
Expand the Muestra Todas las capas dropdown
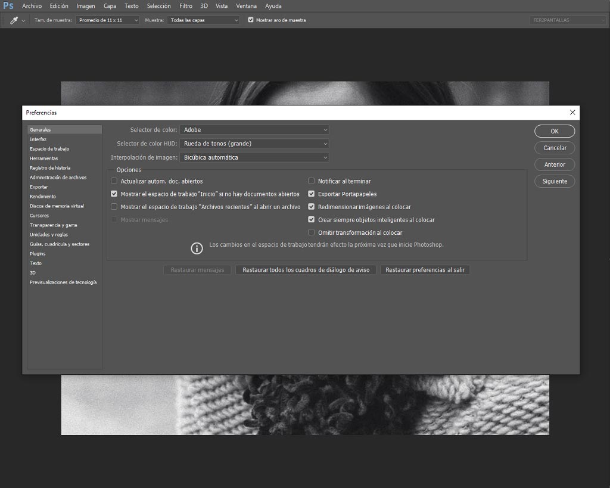coord(204,20)
